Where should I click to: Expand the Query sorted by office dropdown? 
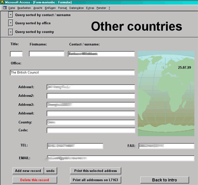coord(10,23)
